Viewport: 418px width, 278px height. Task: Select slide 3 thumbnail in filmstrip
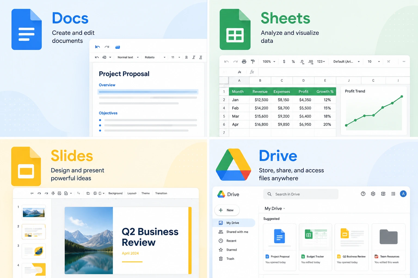point(34,251)
